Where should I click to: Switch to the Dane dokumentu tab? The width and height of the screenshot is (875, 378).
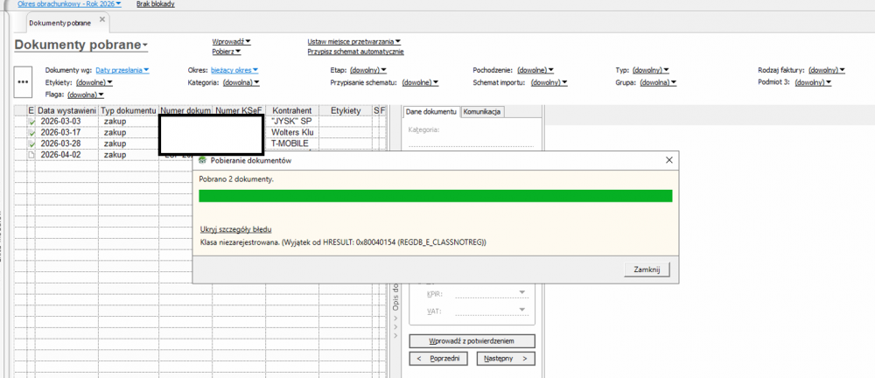click(431, 112)
